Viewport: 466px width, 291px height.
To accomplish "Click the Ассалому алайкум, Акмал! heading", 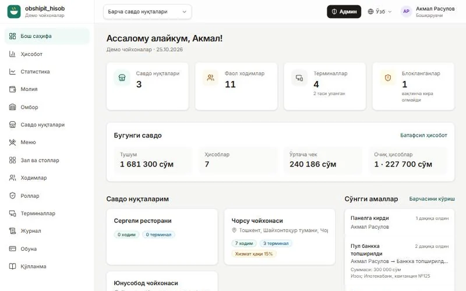I will [164, 38].
